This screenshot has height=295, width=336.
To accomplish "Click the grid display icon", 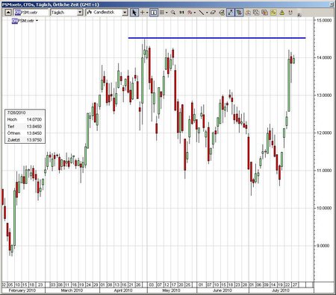I will click(161, 12).
